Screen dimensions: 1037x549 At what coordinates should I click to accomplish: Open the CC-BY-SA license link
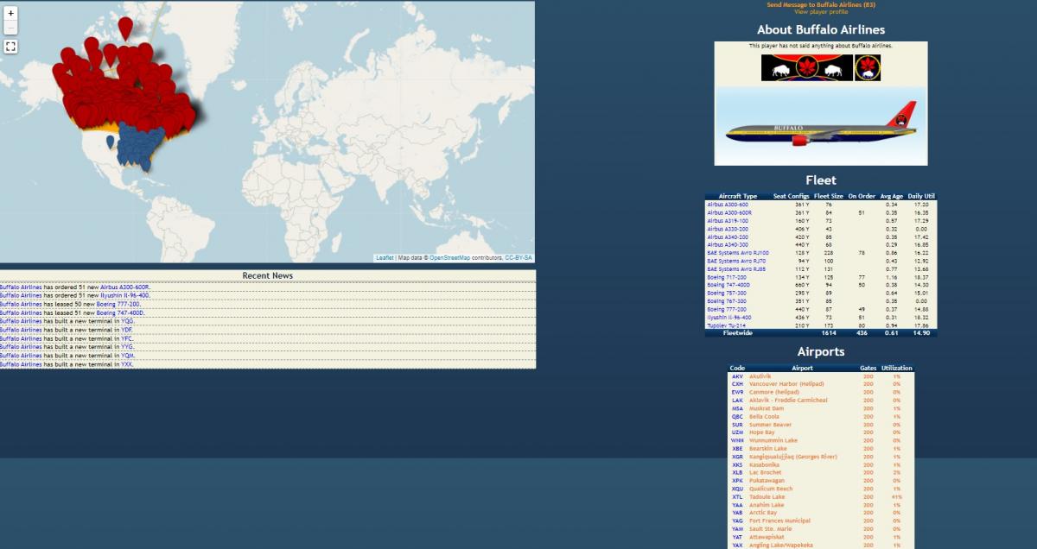click(519, 258)
